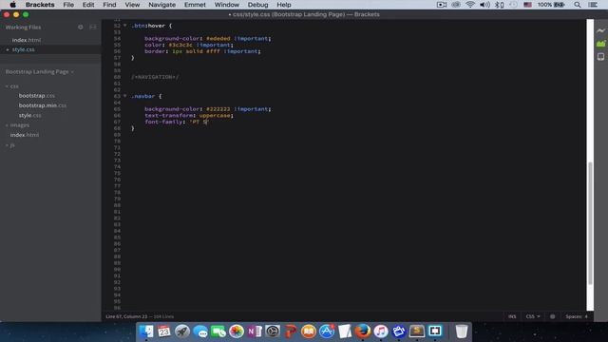Open the Help menu

point(284,5)
